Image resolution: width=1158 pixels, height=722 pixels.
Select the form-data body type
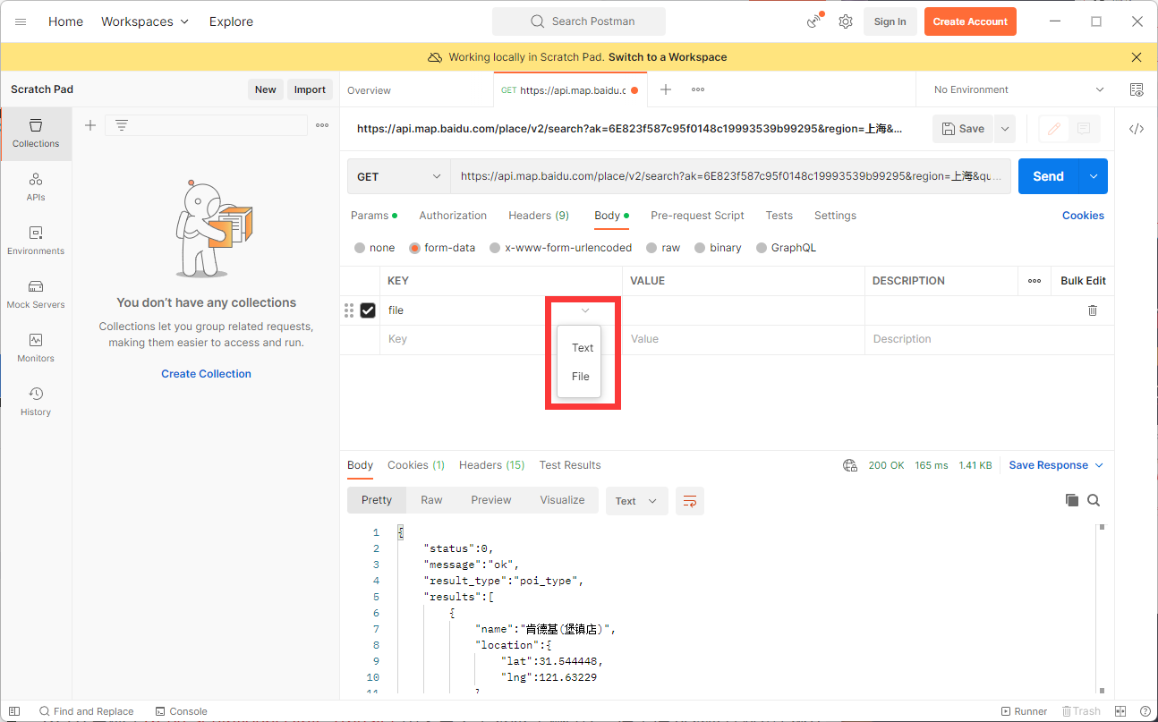point(415,248)
